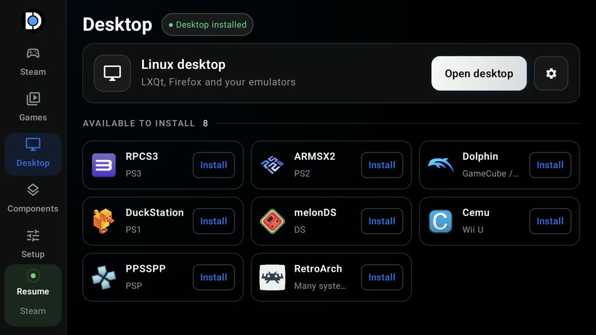Click the Desktop installed status badge
This screenshot has width=596, height=335.
[x=207, y=25]
